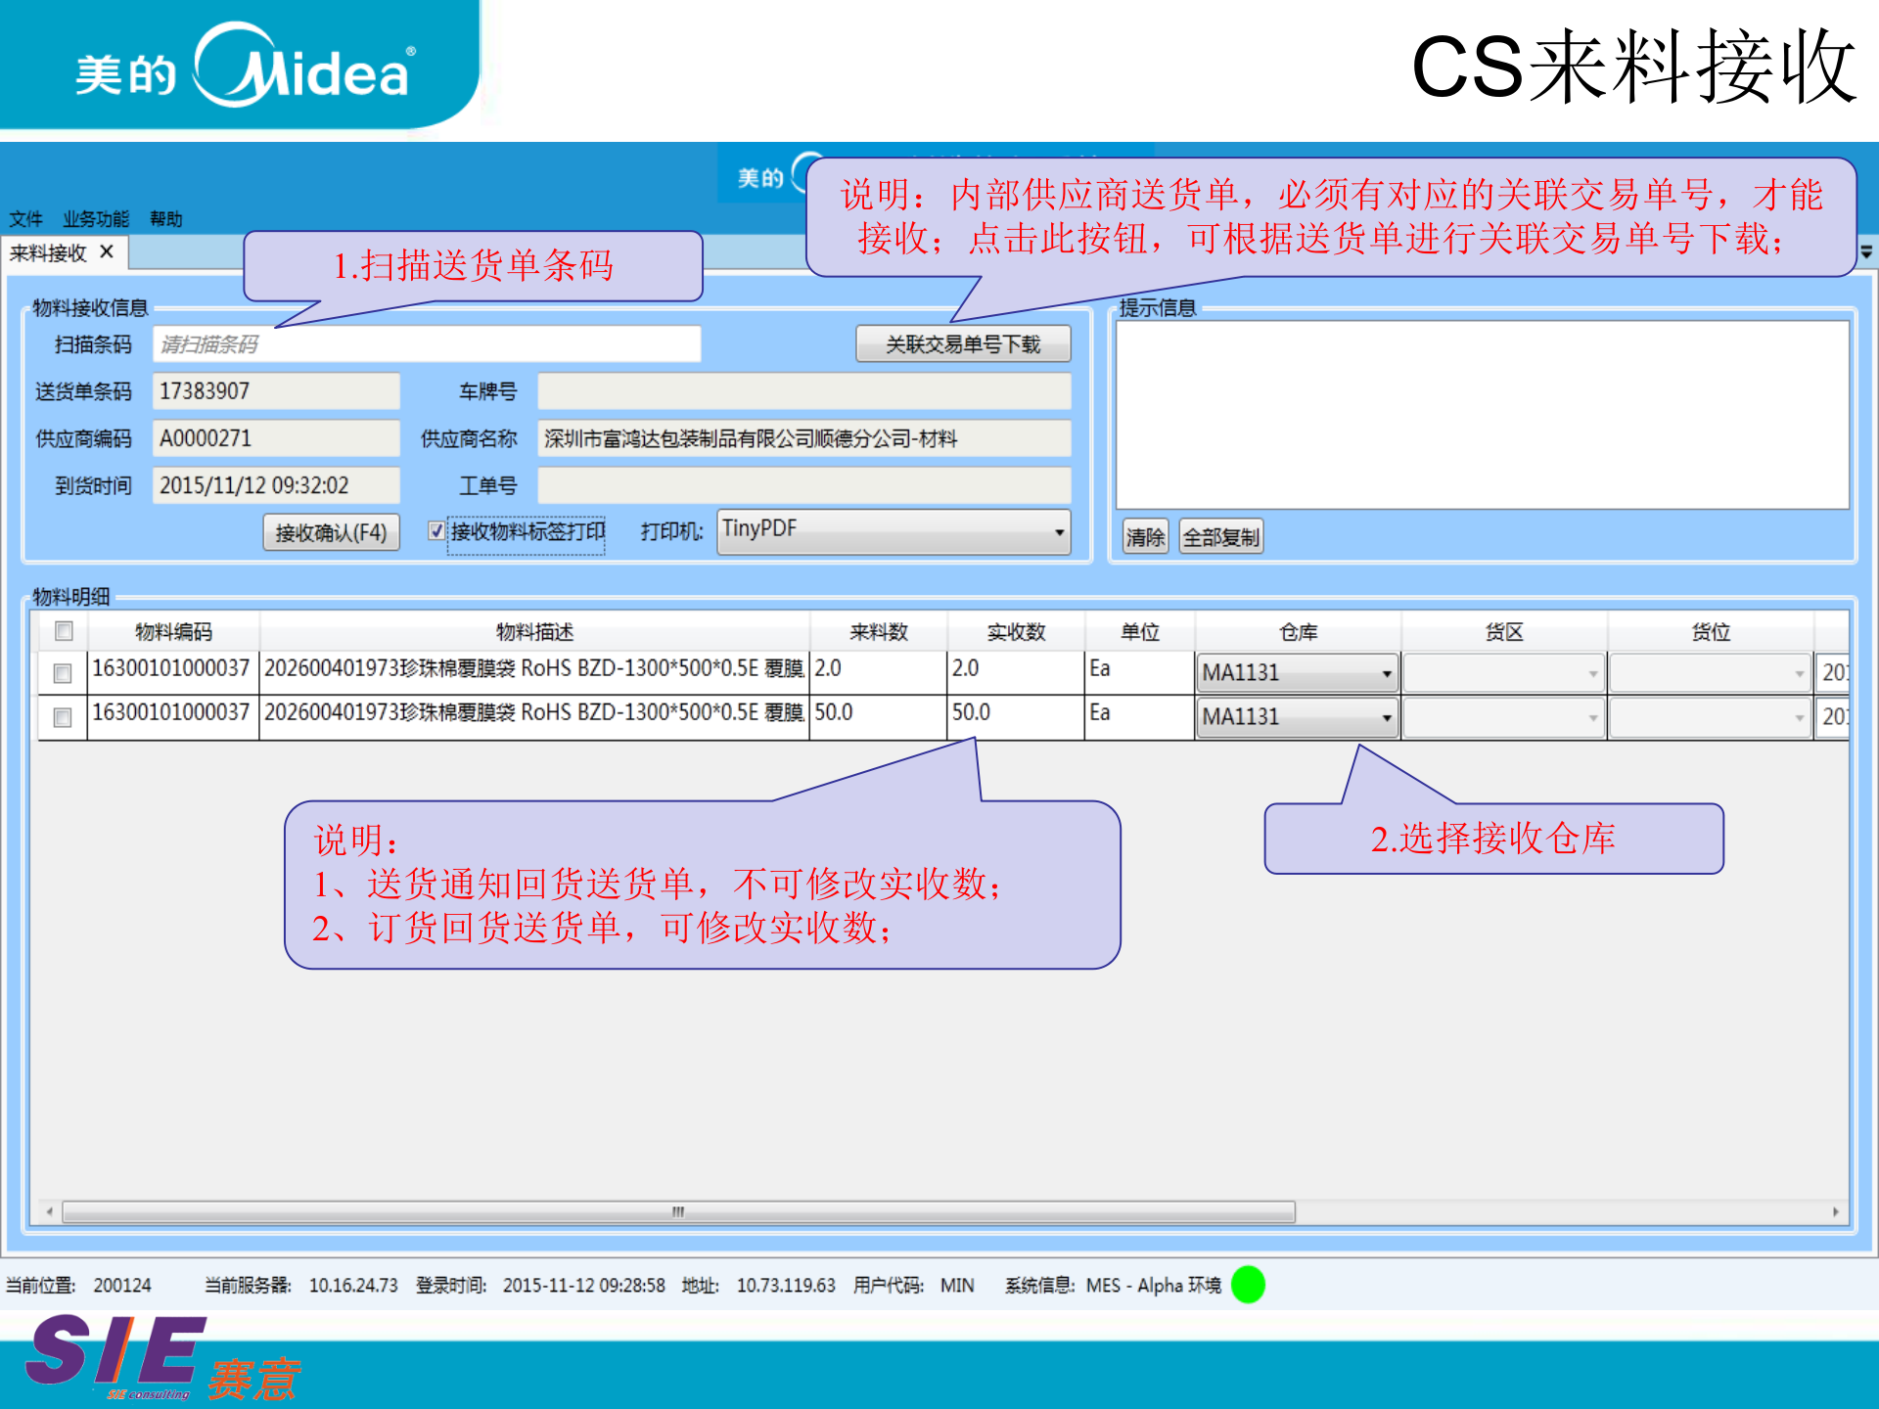
Task: Check second material row checkbox
Action: point(64,717)
